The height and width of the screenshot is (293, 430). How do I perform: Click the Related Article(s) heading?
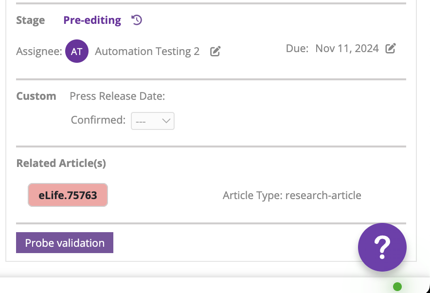(61, 164)
